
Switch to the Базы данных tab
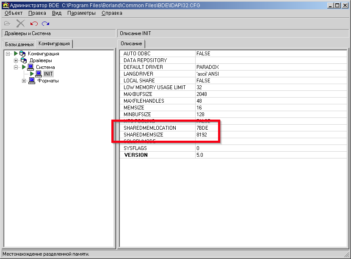point(19,44)
